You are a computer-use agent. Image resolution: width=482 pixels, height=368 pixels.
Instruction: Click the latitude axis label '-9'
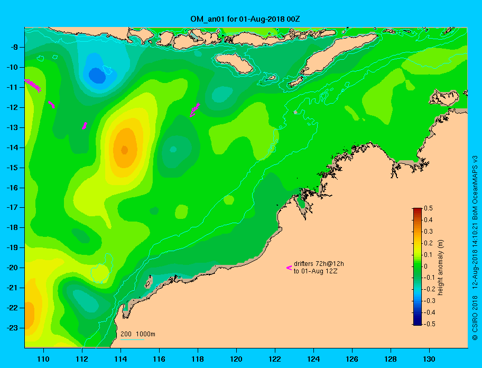point(14,48)
